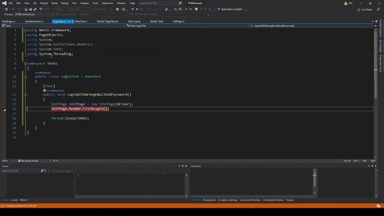Focus the Autos panel search field
384x216 pixels.
tap(21, 170)
